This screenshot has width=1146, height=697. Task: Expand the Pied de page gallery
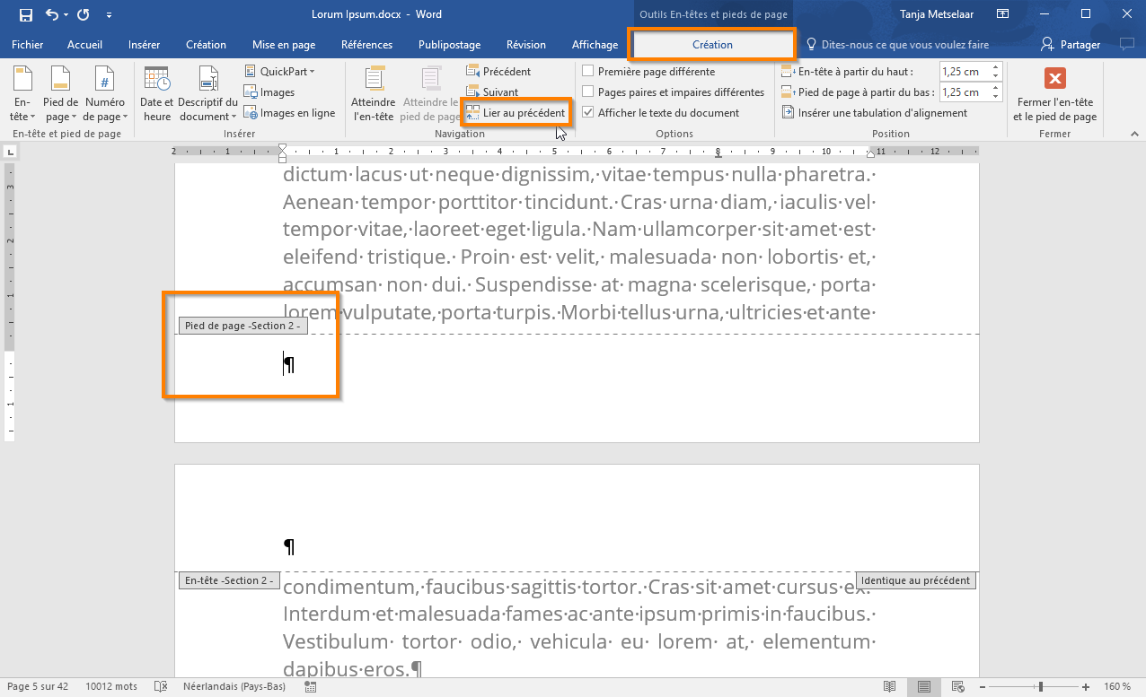[x=61, y=95]
